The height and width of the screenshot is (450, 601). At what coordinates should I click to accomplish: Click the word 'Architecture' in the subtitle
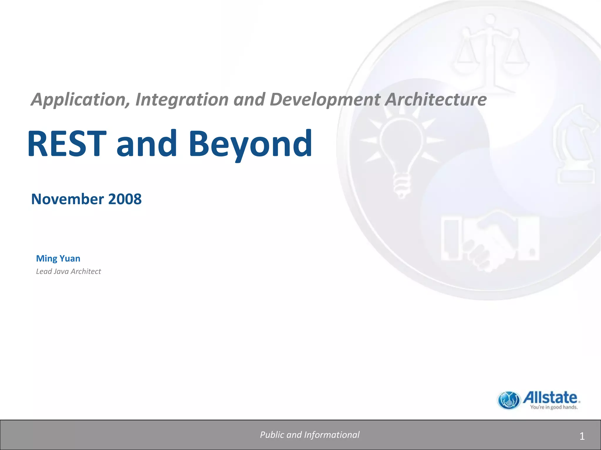(x=435, y=99)
